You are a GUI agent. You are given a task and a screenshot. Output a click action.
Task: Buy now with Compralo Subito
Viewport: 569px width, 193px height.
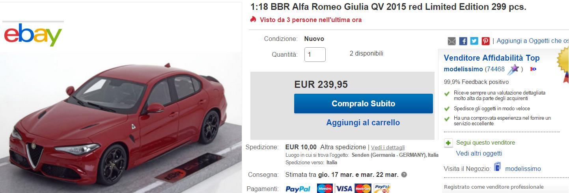coord(364,104)
